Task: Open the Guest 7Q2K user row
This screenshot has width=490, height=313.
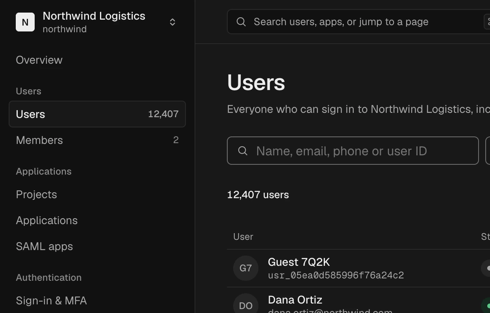Action: [x=358, y=268]
